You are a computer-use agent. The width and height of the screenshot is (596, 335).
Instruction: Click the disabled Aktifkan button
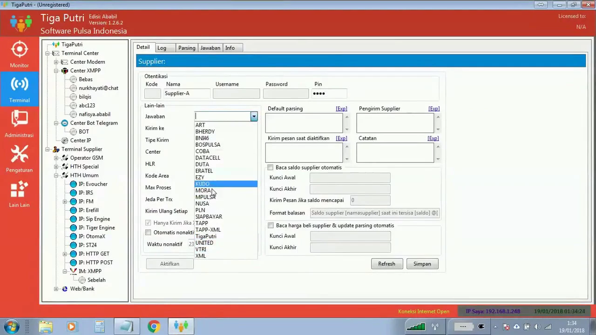click(169, 264)
